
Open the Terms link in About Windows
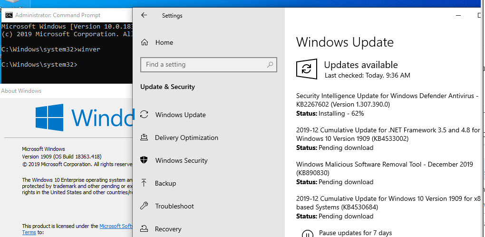coord(29,232)
